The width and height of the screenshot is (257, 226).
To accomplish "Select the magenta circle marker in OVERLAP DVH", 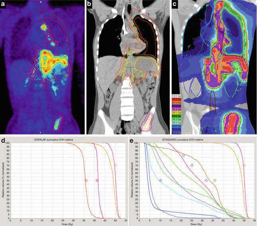I will coord(97,181).
